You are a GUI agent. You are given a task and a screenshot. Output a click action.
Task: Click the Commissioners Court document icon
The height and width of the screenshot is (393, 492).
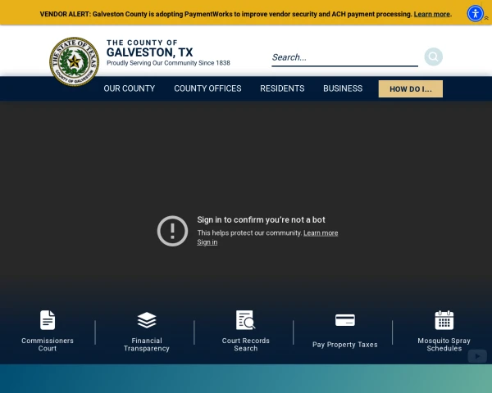point(48,320)
